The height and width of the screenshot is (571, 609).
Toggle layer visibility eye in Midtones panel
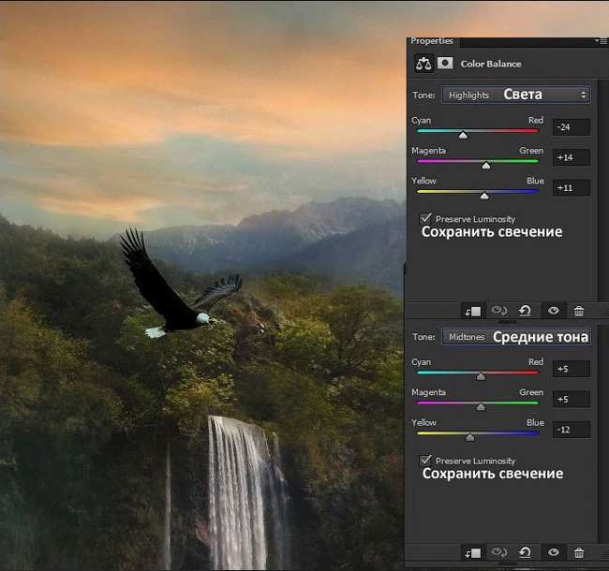[x=554, y=552]
